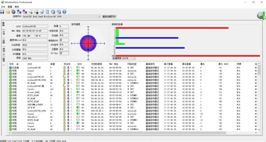Click the 重新加载网卡 button
The width and height of the screenshot is (266, 142).
click(109, 17)
